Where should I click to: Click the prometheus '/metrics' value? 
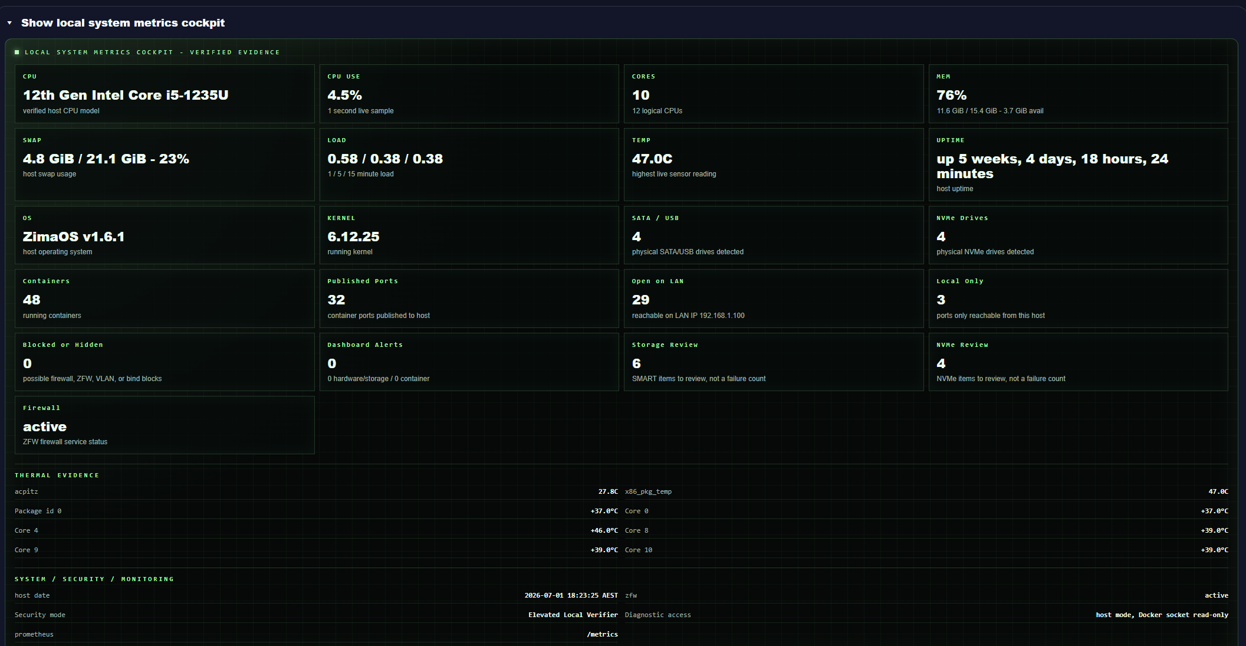602,634
